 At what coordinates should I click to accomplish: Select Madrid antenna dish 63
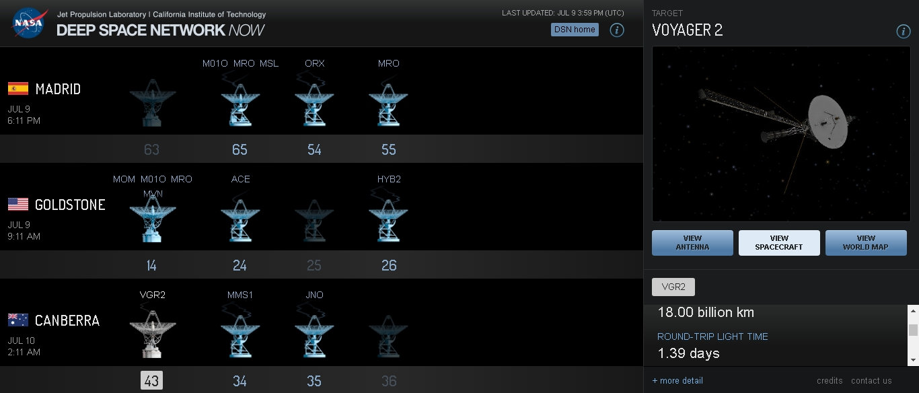(x=151, y=102)
